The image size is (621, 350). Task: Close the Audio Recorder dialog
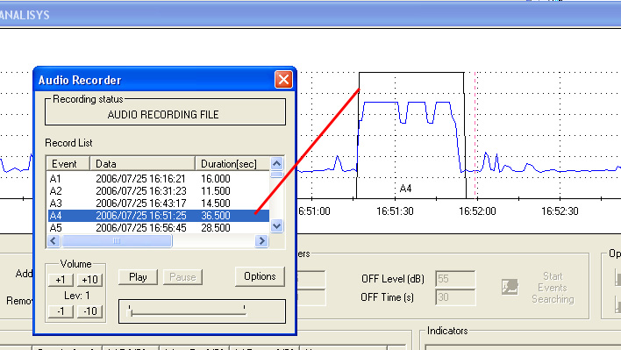(x=283, y=80)
